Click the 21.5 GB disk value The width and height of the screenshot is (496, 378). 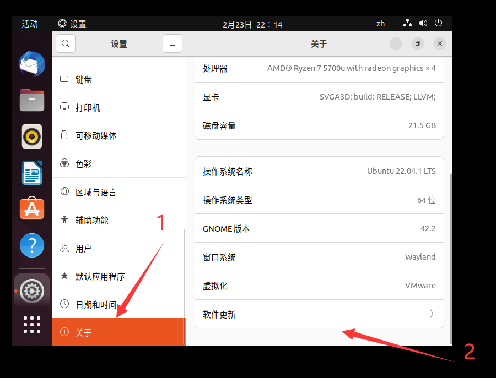tap(422, 125)
